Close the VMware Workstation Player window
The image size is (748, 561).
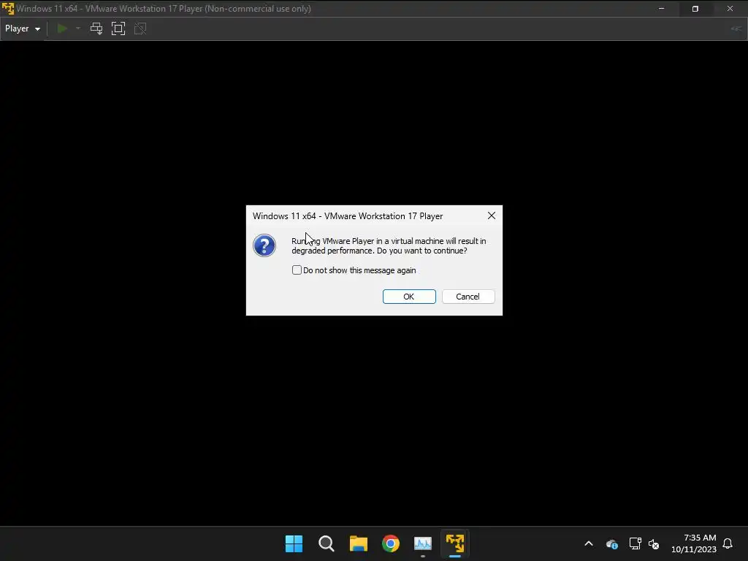(x=730, y=9)
